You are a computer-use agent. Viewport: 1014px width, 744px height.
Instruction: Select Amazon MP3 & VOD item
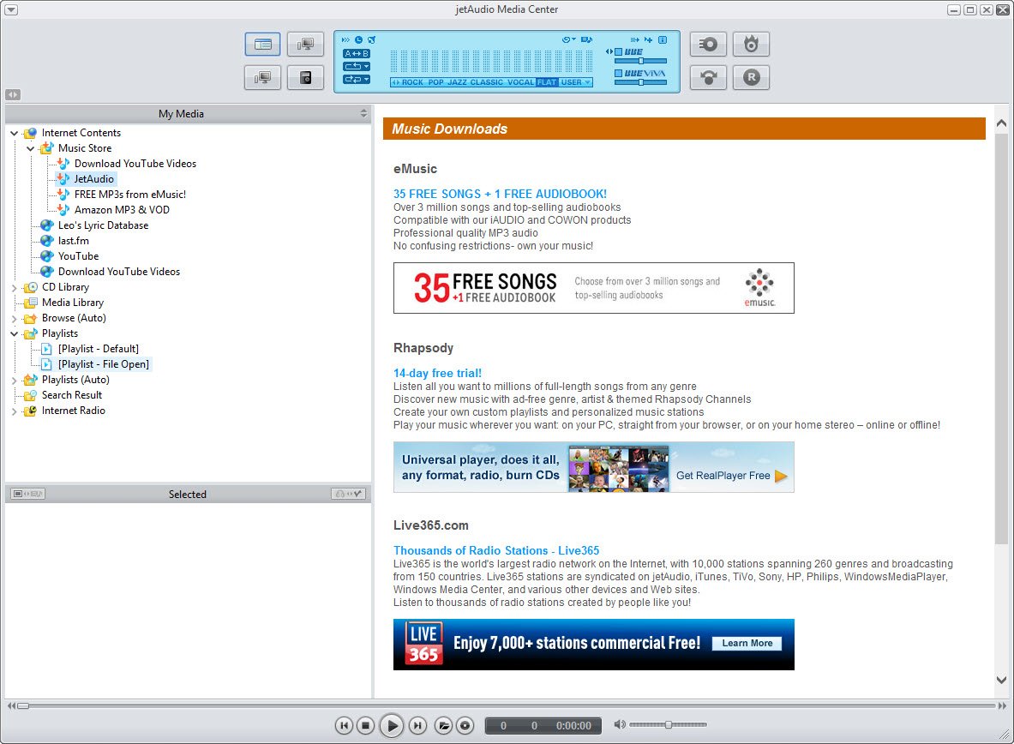122,210
